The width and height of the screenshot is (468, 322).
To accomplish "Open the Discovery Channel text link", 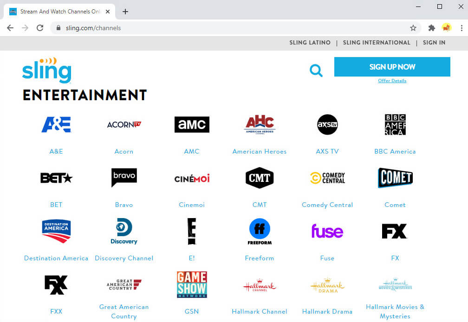I will [124, 258].
